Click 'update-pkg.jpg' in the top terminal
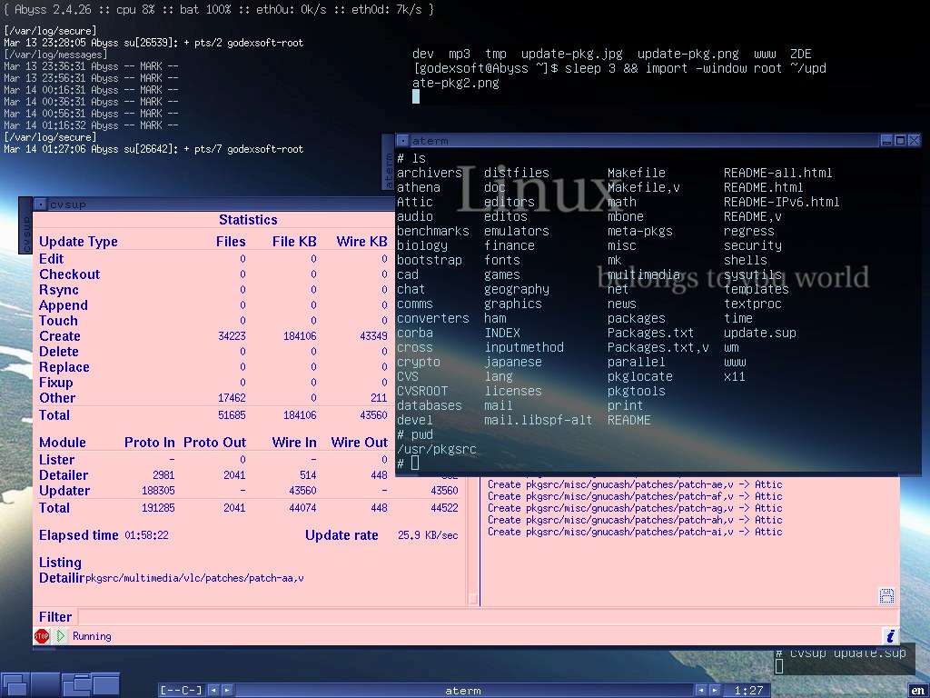This screenshot has height=698, width=930. point(572,54)
